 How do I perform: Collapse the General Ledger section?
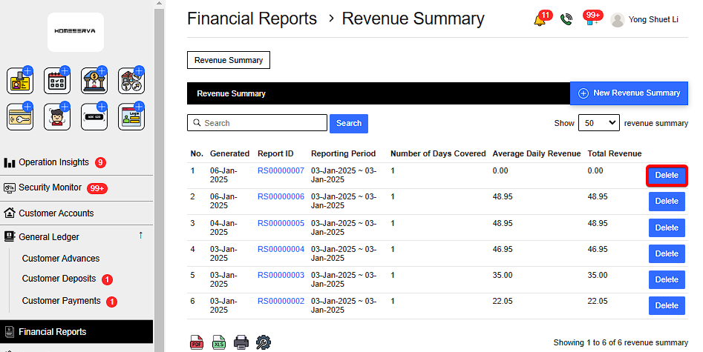coord(140,236)
